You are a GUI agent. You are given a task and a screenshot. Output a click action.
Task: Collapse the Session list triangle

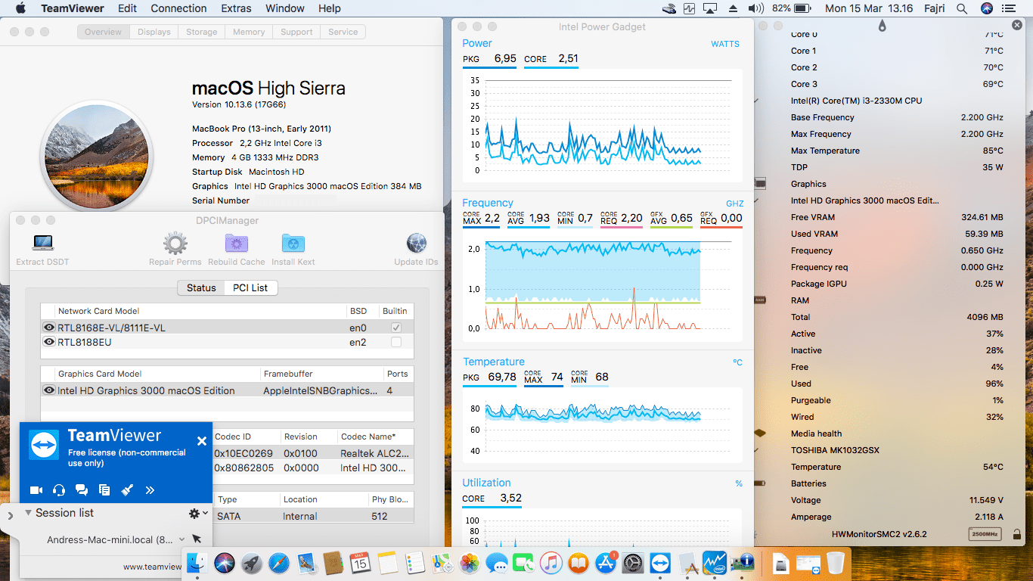(28, 513)
